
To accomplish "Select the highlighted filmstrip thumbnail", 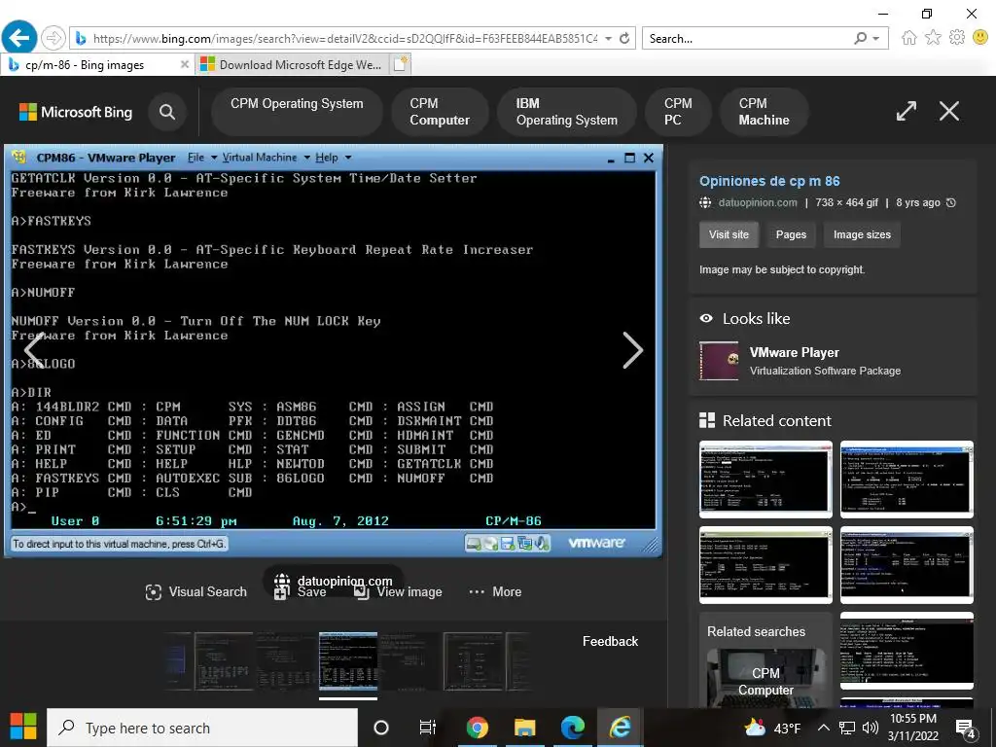I will click(x=348, y=660).
